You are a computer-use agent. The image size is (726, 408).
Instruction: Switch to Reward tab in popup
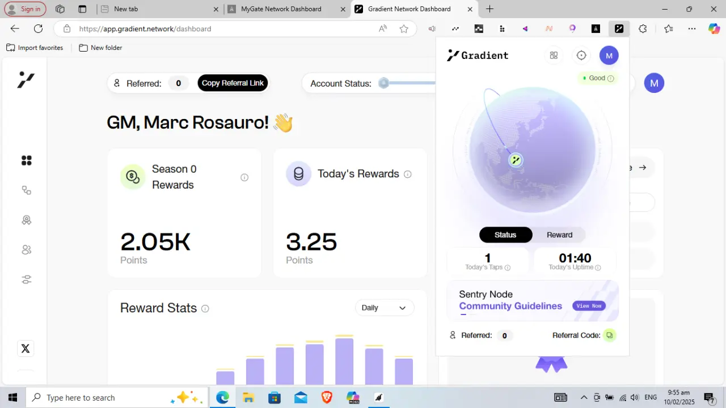point(559,235)
